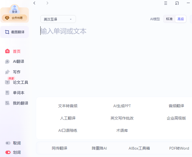Click the 论文工具 thesis tools icon

click(x=7, y=82)
